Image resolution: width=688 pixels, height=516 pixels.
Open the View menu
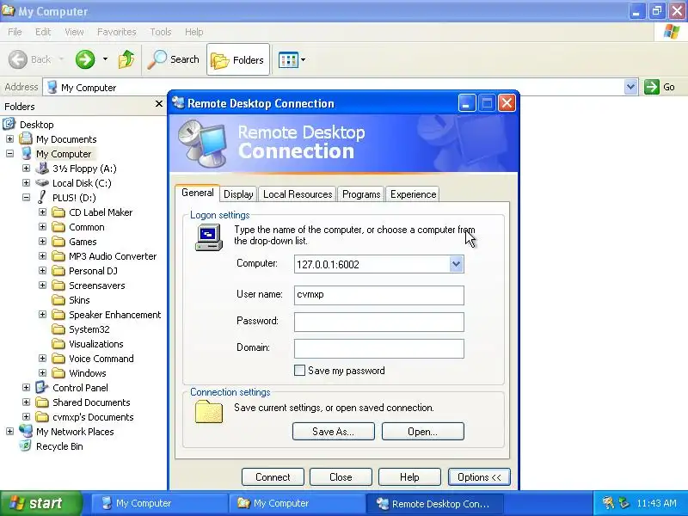74,32
